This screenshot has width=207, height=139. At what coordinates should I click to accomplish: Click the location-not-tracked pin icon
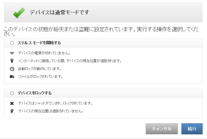point(12,111)
